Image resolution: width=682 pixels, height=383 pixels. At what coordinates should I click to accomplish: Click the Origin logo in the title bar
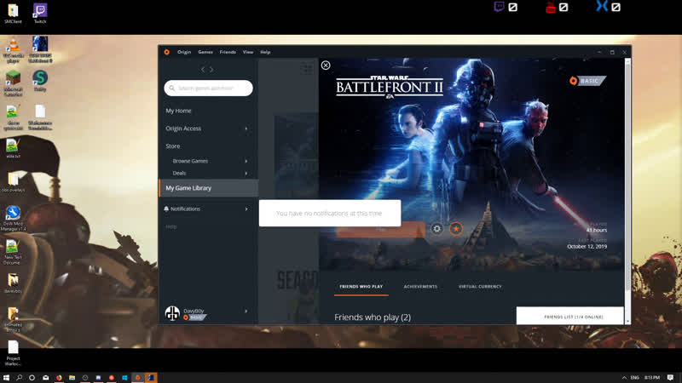pyautogui.click(x=166, y=52)
